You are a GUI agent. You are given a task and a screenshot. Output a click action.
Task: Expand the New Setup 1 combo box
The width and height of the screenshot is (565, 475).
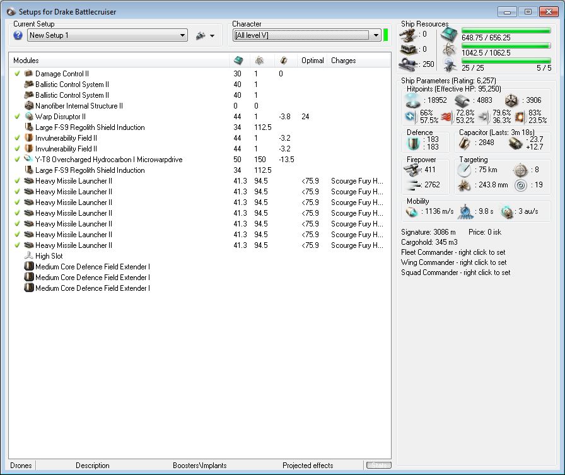pyautogui.click(x=107, y=35)
